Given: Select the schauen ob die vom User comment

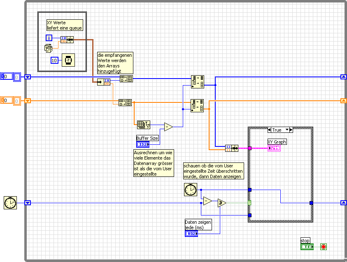Looking at the screenshot, I should point(214,171).
